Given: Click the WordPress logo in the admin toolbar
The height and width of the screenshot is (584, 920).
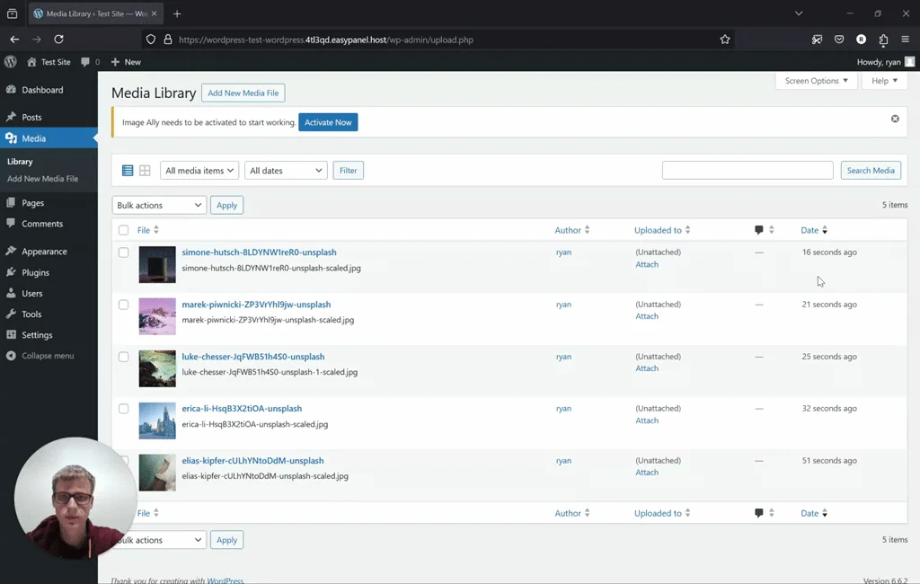Looking at the screenshot, I should pos(10,62).
